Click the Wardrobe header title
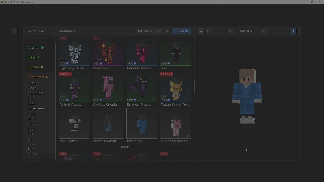 pos(35,31)
